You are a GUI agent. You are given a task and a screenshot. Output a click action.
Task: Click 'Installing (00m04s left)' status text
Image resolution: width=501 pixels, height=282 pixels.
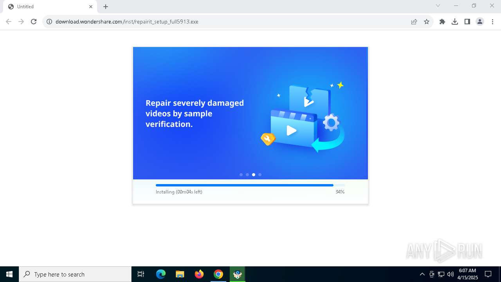click(x=179, y=192)
